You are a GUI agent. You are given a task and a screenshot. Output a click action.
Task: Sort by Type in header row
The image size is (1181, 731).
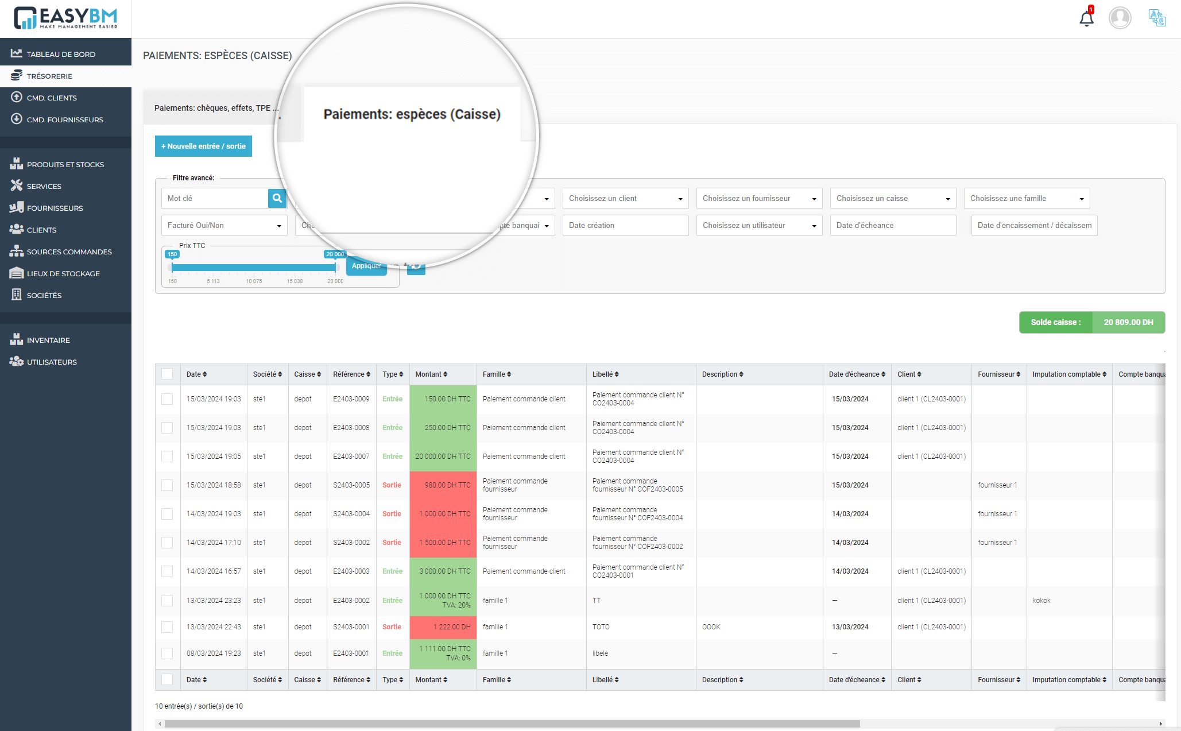click(393, 374)
